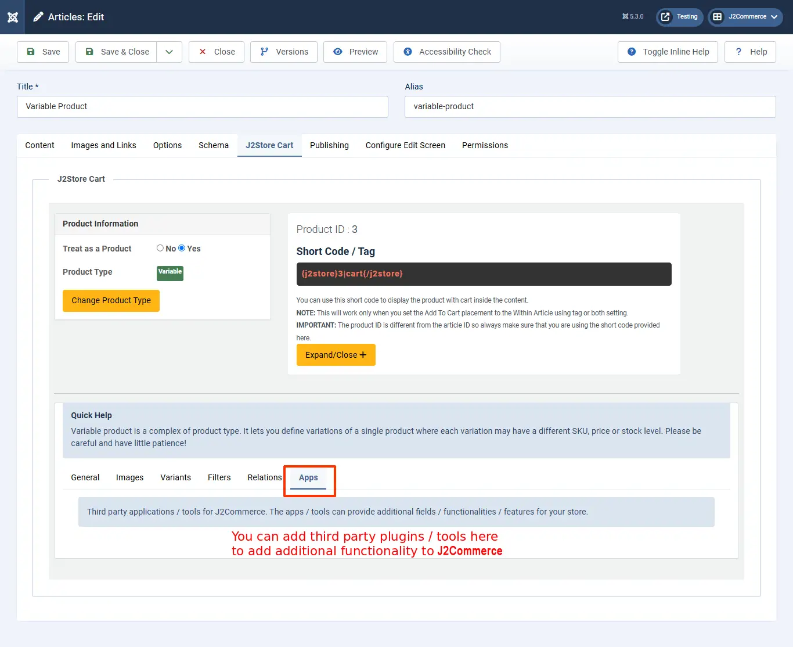Click the pencil icon beside Articles: Edit
793x647 pixels.
(38, 17)
